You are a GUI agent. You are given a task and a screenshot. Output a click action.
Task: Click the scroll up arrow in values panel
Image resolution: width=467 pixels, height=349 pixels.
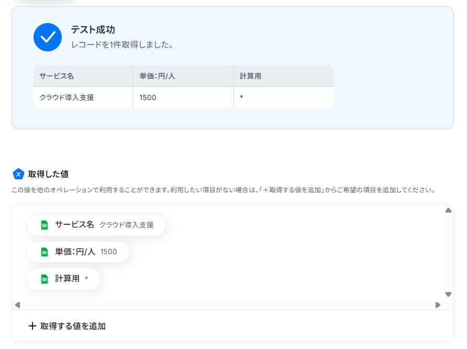(448, 211)
